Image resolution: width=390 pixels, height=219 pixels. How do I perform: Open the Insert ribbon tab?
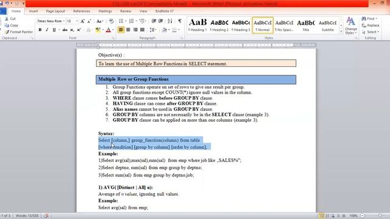34,11
